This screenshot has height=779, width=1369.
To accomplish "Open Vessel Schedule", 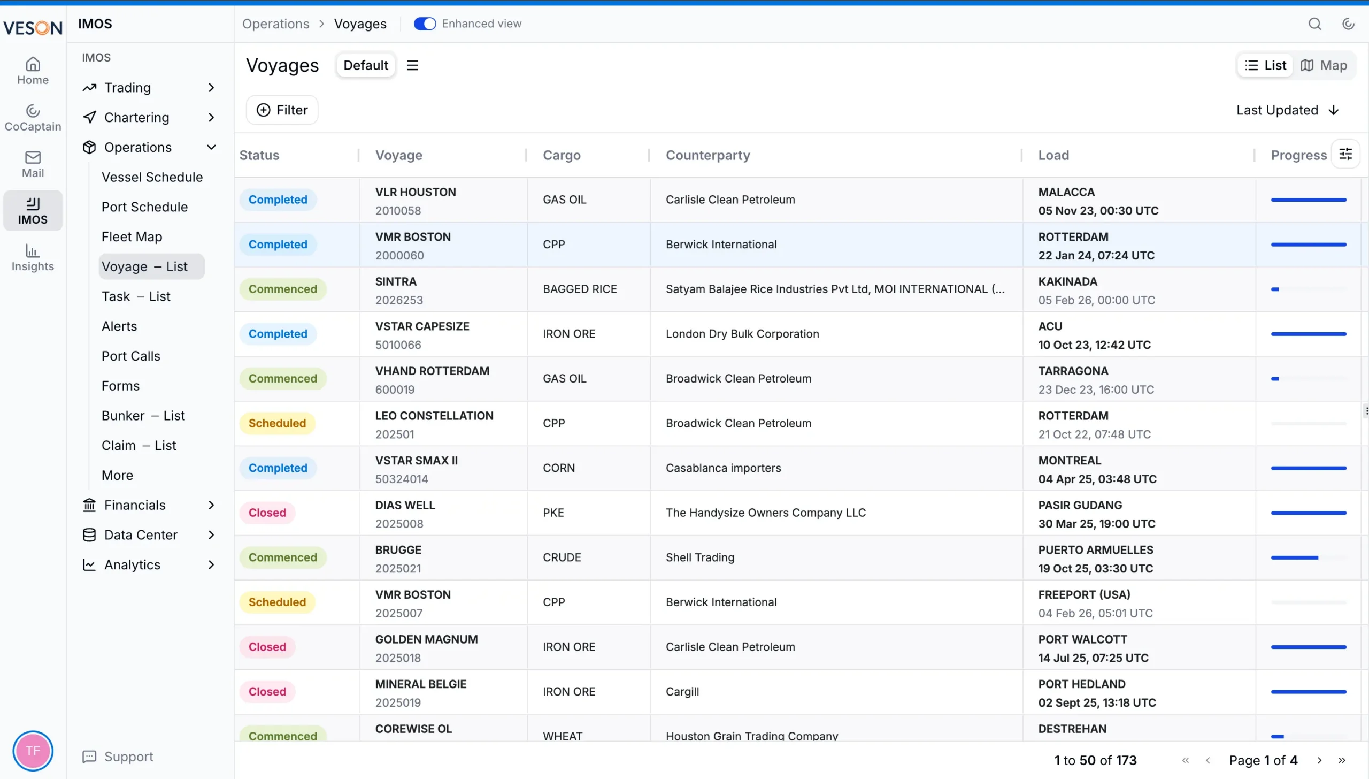I will [x=152, y=177].
